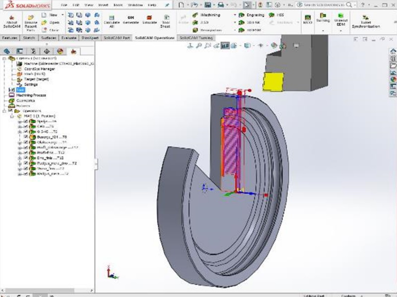Image resolution: width=397 pixels, height=297 pixels.
Task: Select the Tool item in the tree
Action: pyautogui.click(x=20, y=90)
